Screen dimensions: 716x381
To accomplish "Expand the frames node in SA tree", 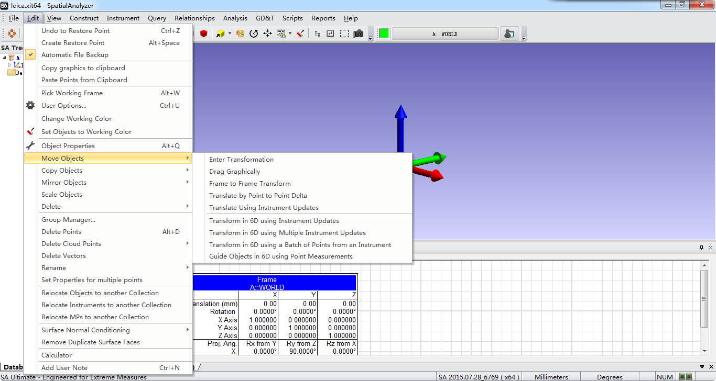I will [x=9, y=65].
